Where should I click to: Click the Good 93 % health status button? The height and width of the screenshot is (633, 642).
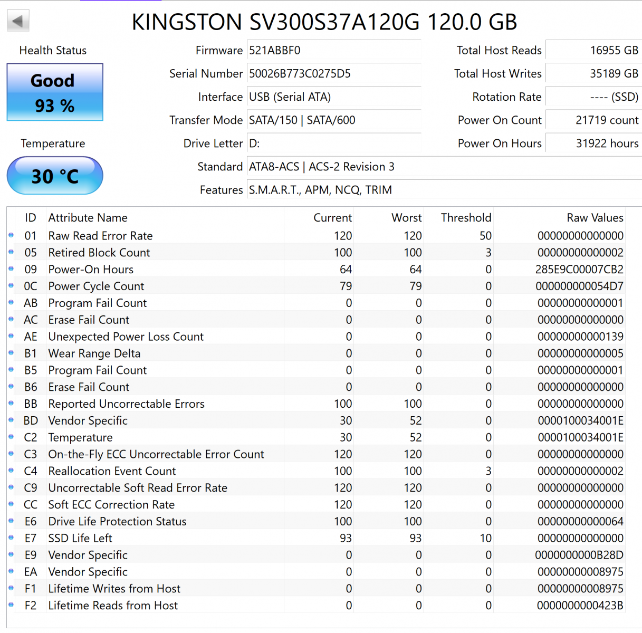point(55,92)
